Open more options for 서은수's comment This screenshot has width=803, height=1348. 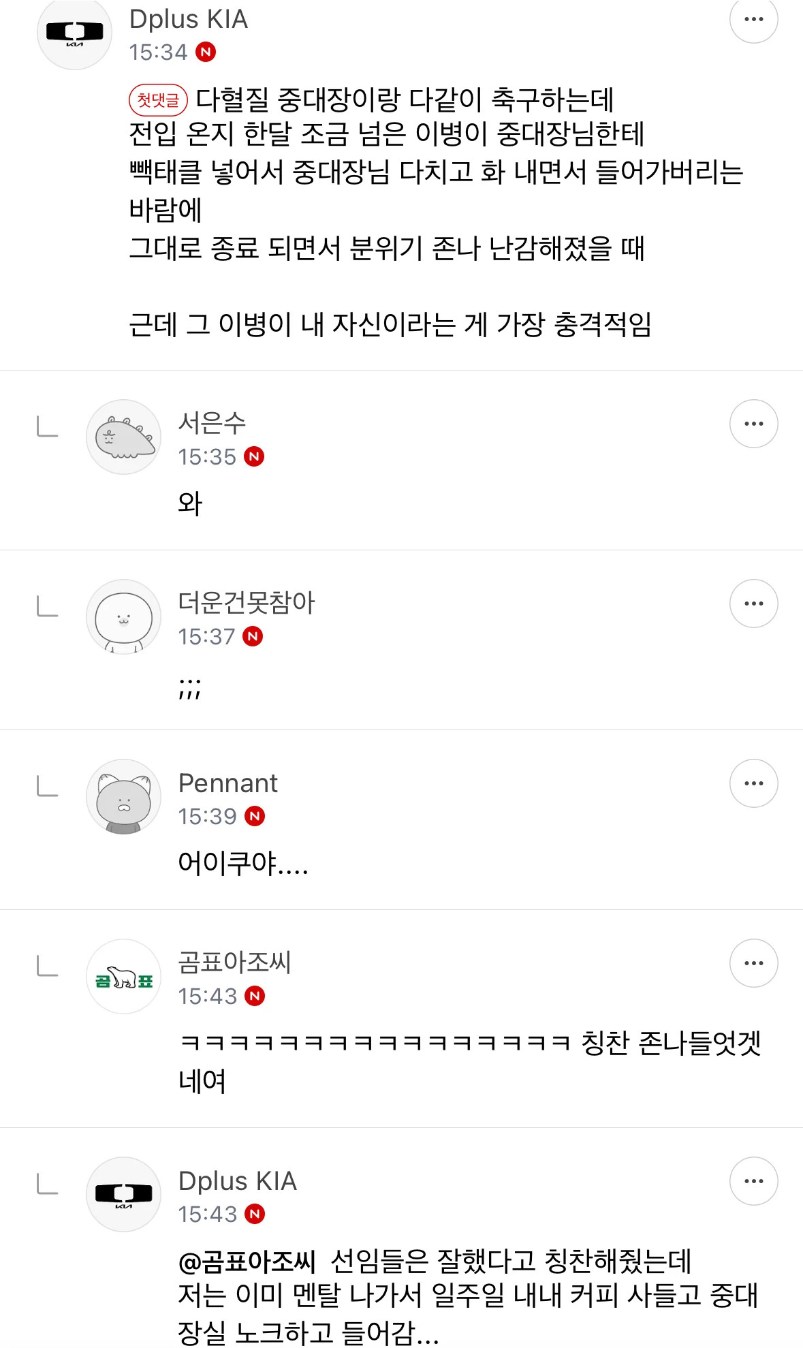coord(753,424)
